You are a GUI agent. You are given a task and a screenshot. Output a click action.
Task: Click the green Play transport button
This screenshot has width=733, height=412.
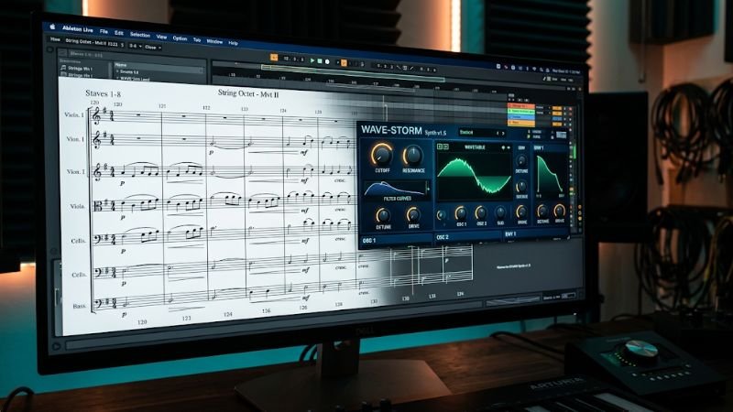[312, 60]
